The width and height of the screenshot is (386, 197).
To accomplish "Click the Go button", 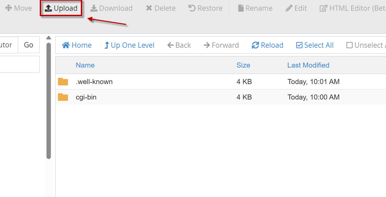I will click(x=29, y=45).
